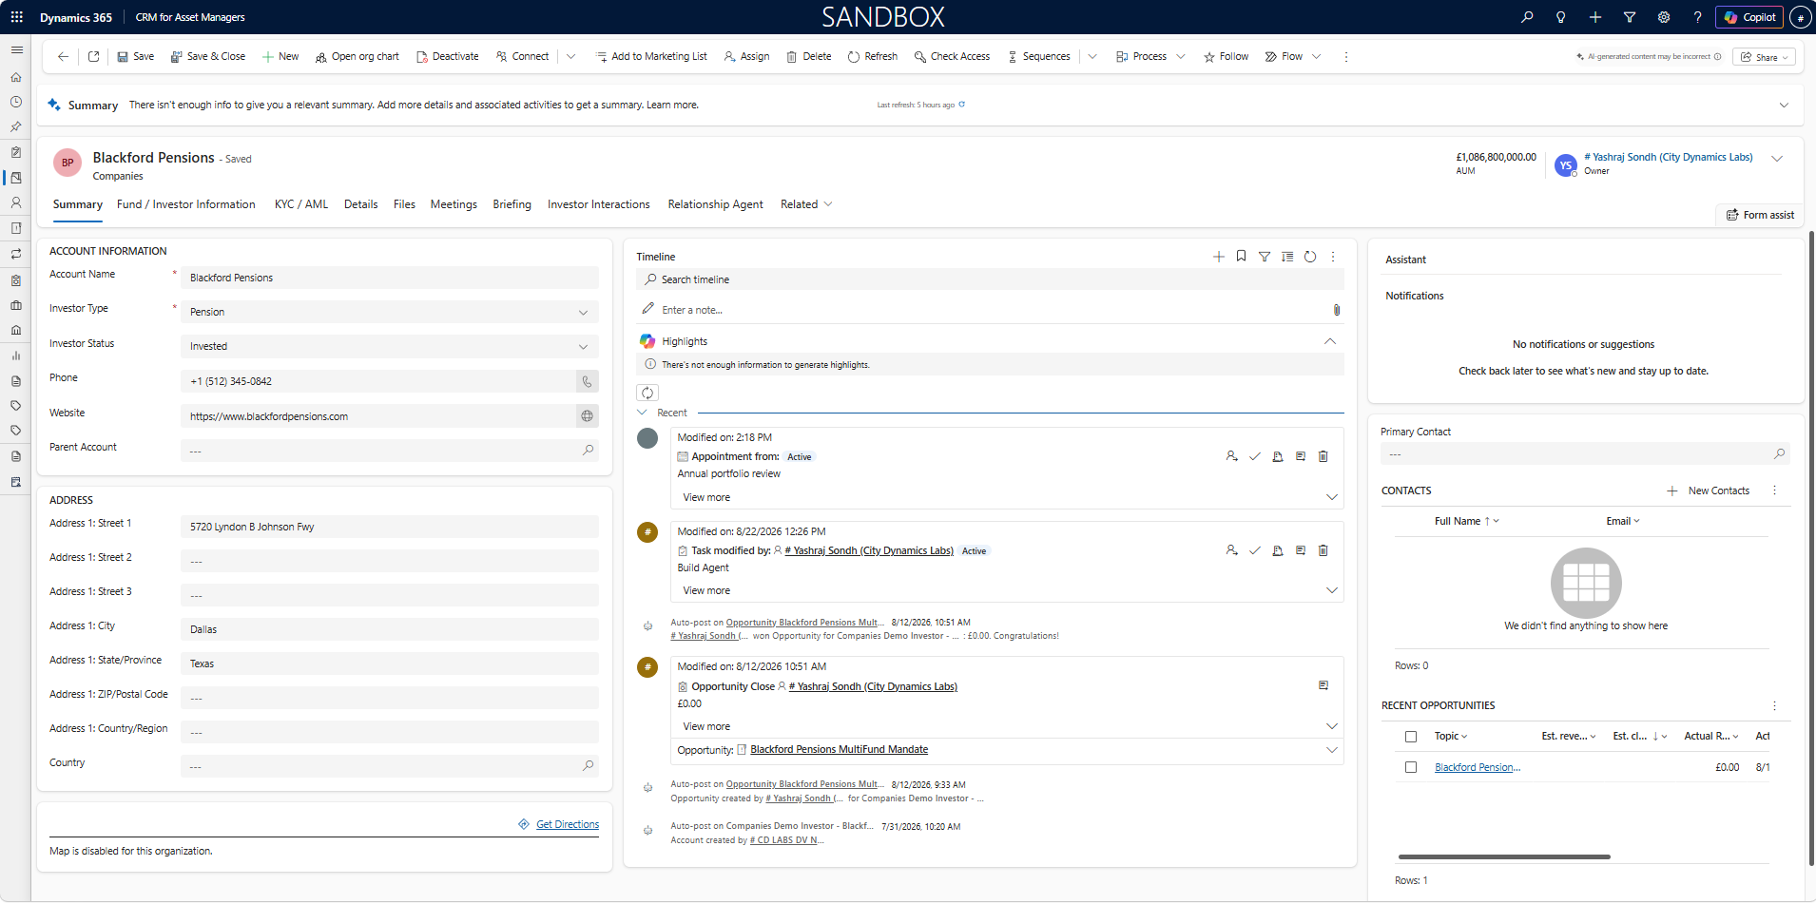Open more timeline commands ellipsis
The height and width of the screenshot is (904, 1816).
(1333, 257)
